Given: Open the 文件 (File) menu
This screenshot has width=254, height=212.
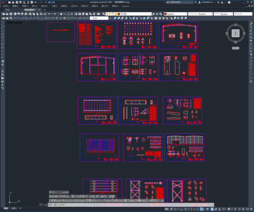Looking at the screenshot, I should coord(6,6).
